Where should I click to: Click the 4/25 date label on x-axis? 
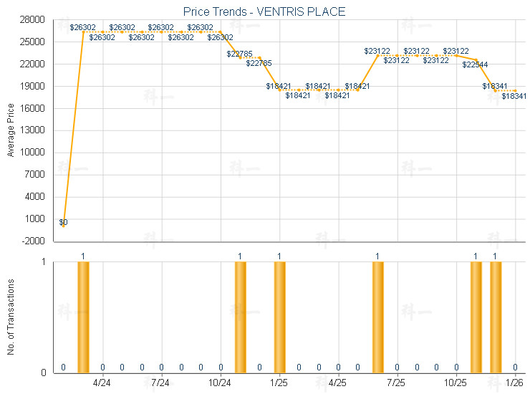338,384
